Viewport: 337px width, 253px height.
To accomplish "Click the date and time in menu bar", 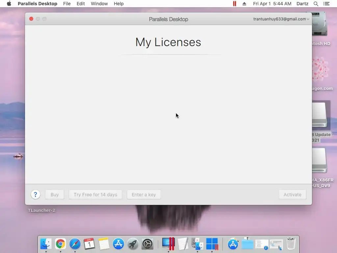I will pyautogui.click(x=272, y=4).
